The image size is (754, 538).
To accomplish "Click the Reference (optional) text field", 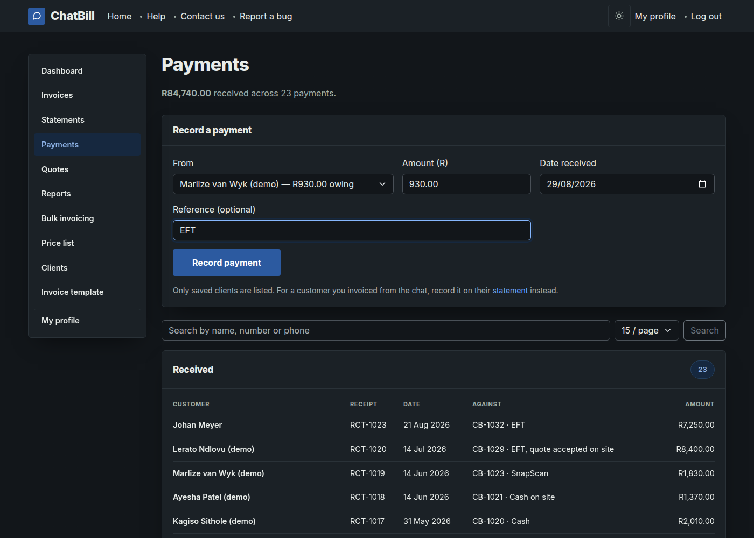I will pyautogui.click(x=352, y=230).
